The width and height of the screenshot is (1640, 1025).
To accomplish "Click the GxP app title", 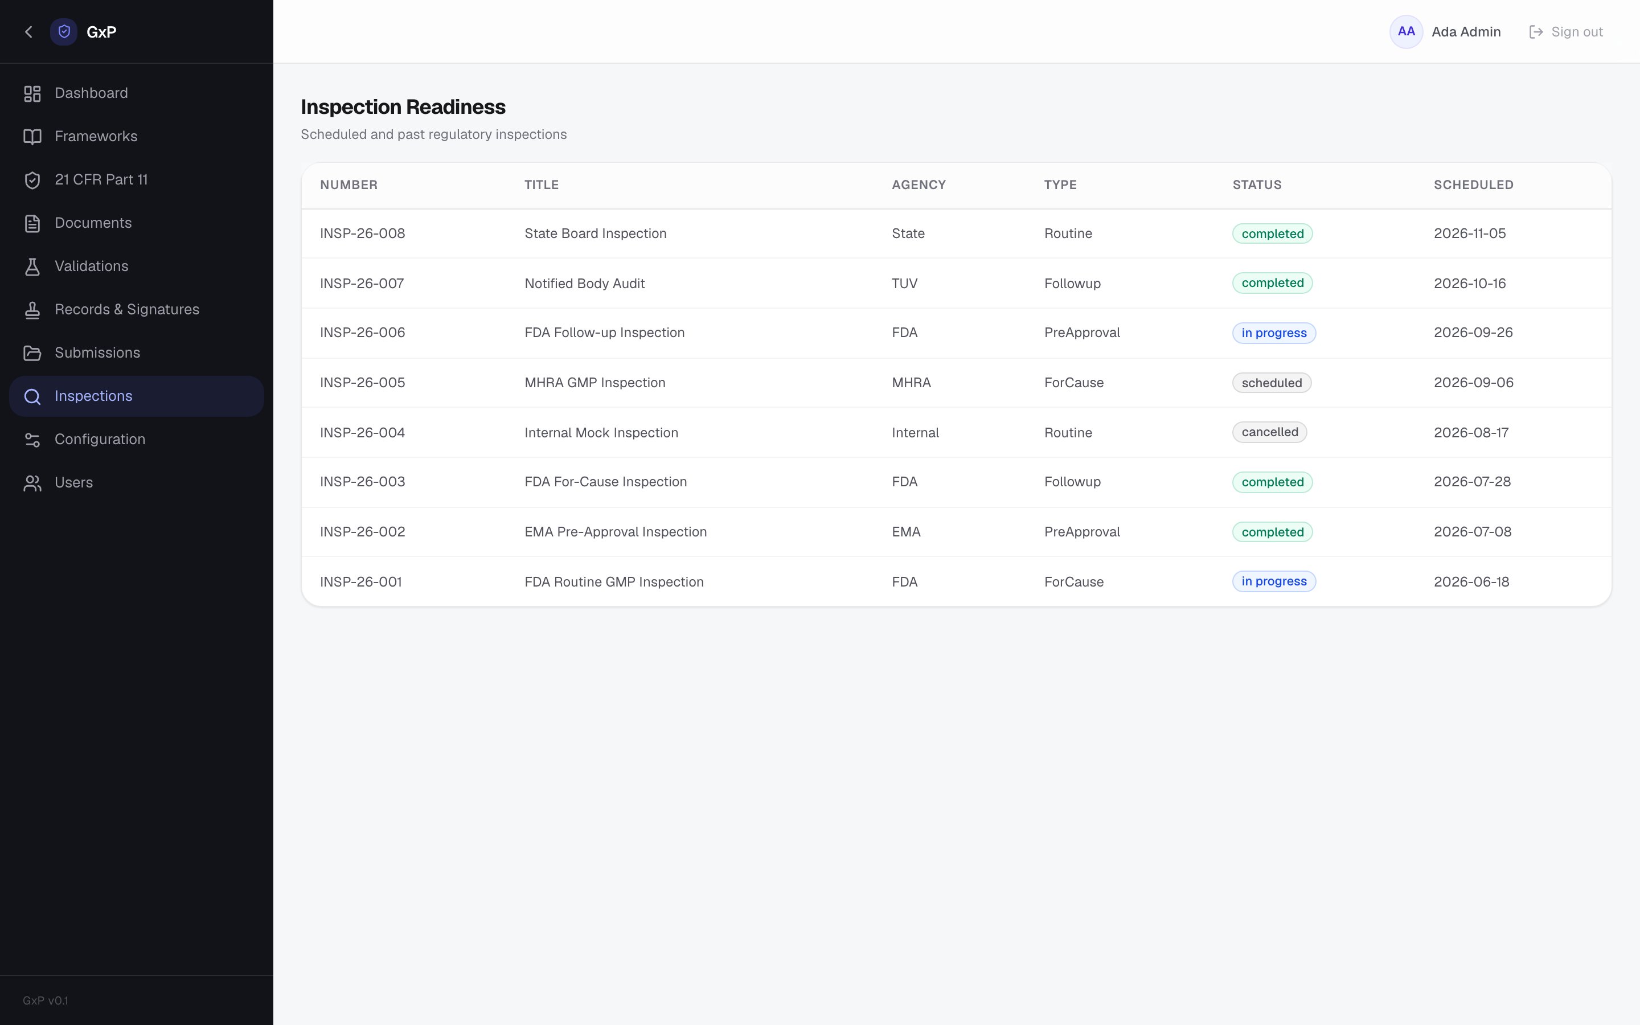I will 102,32.
